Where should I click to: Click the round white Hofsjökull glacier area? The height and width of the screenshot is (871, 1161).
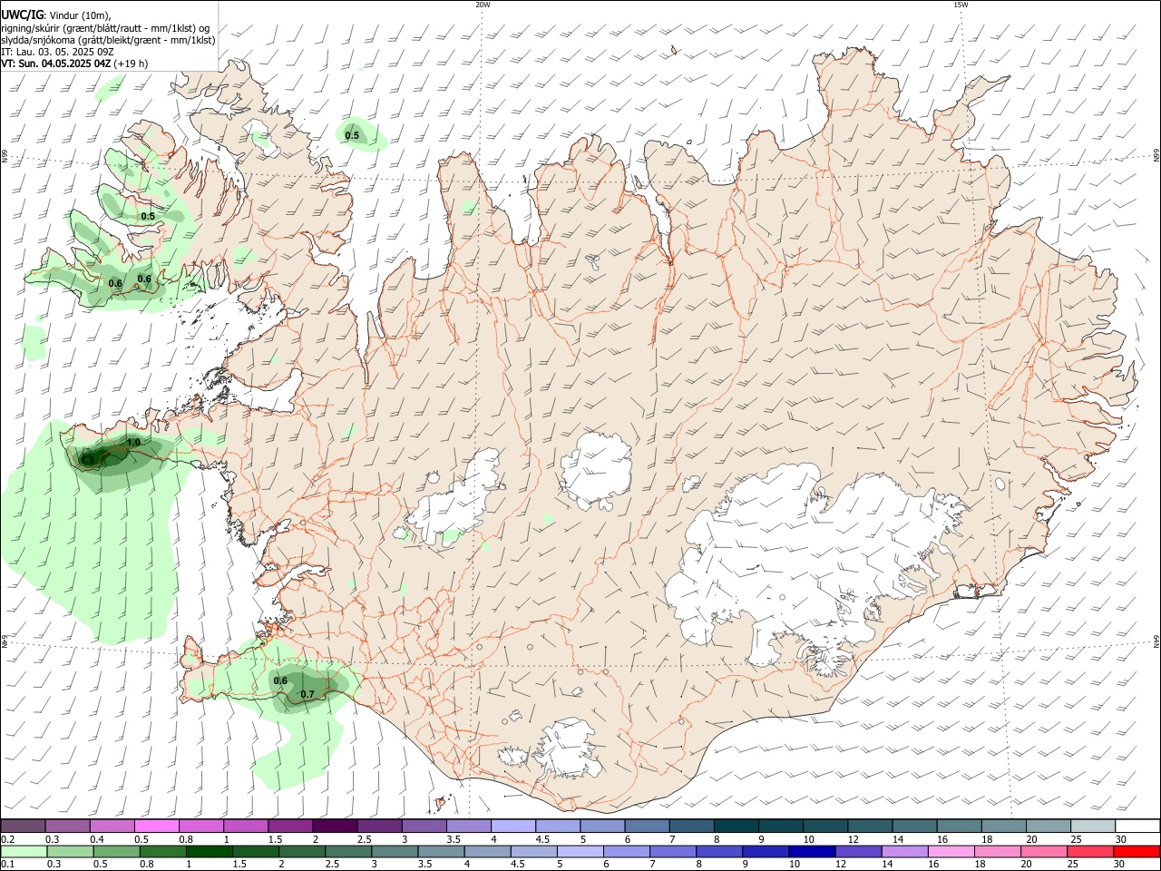tap(596, 470)
